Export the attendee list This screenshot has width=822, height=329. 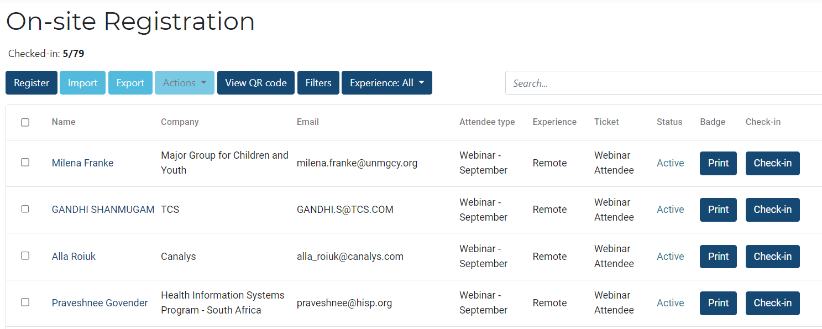[130, 83]
